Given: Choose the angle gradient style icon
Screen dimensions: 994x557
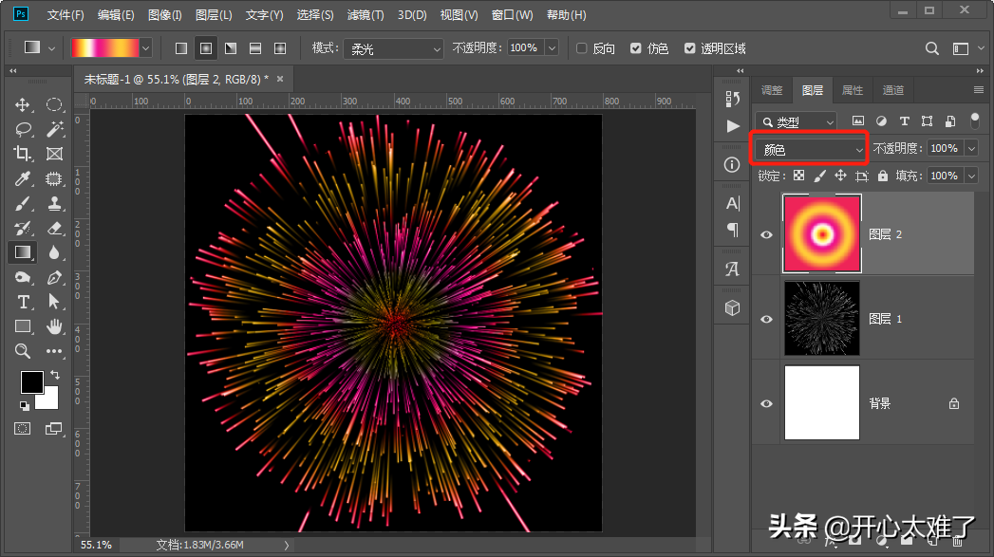Looking at the screenshot, I should tap(231, 48).
